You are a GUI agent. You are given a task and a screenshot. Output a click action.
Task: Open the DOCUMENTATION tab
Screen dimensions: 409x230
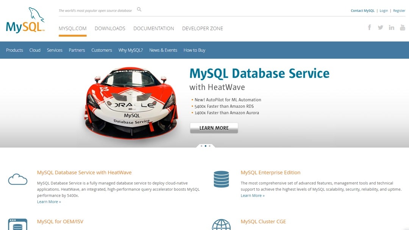tap(153, 28)
